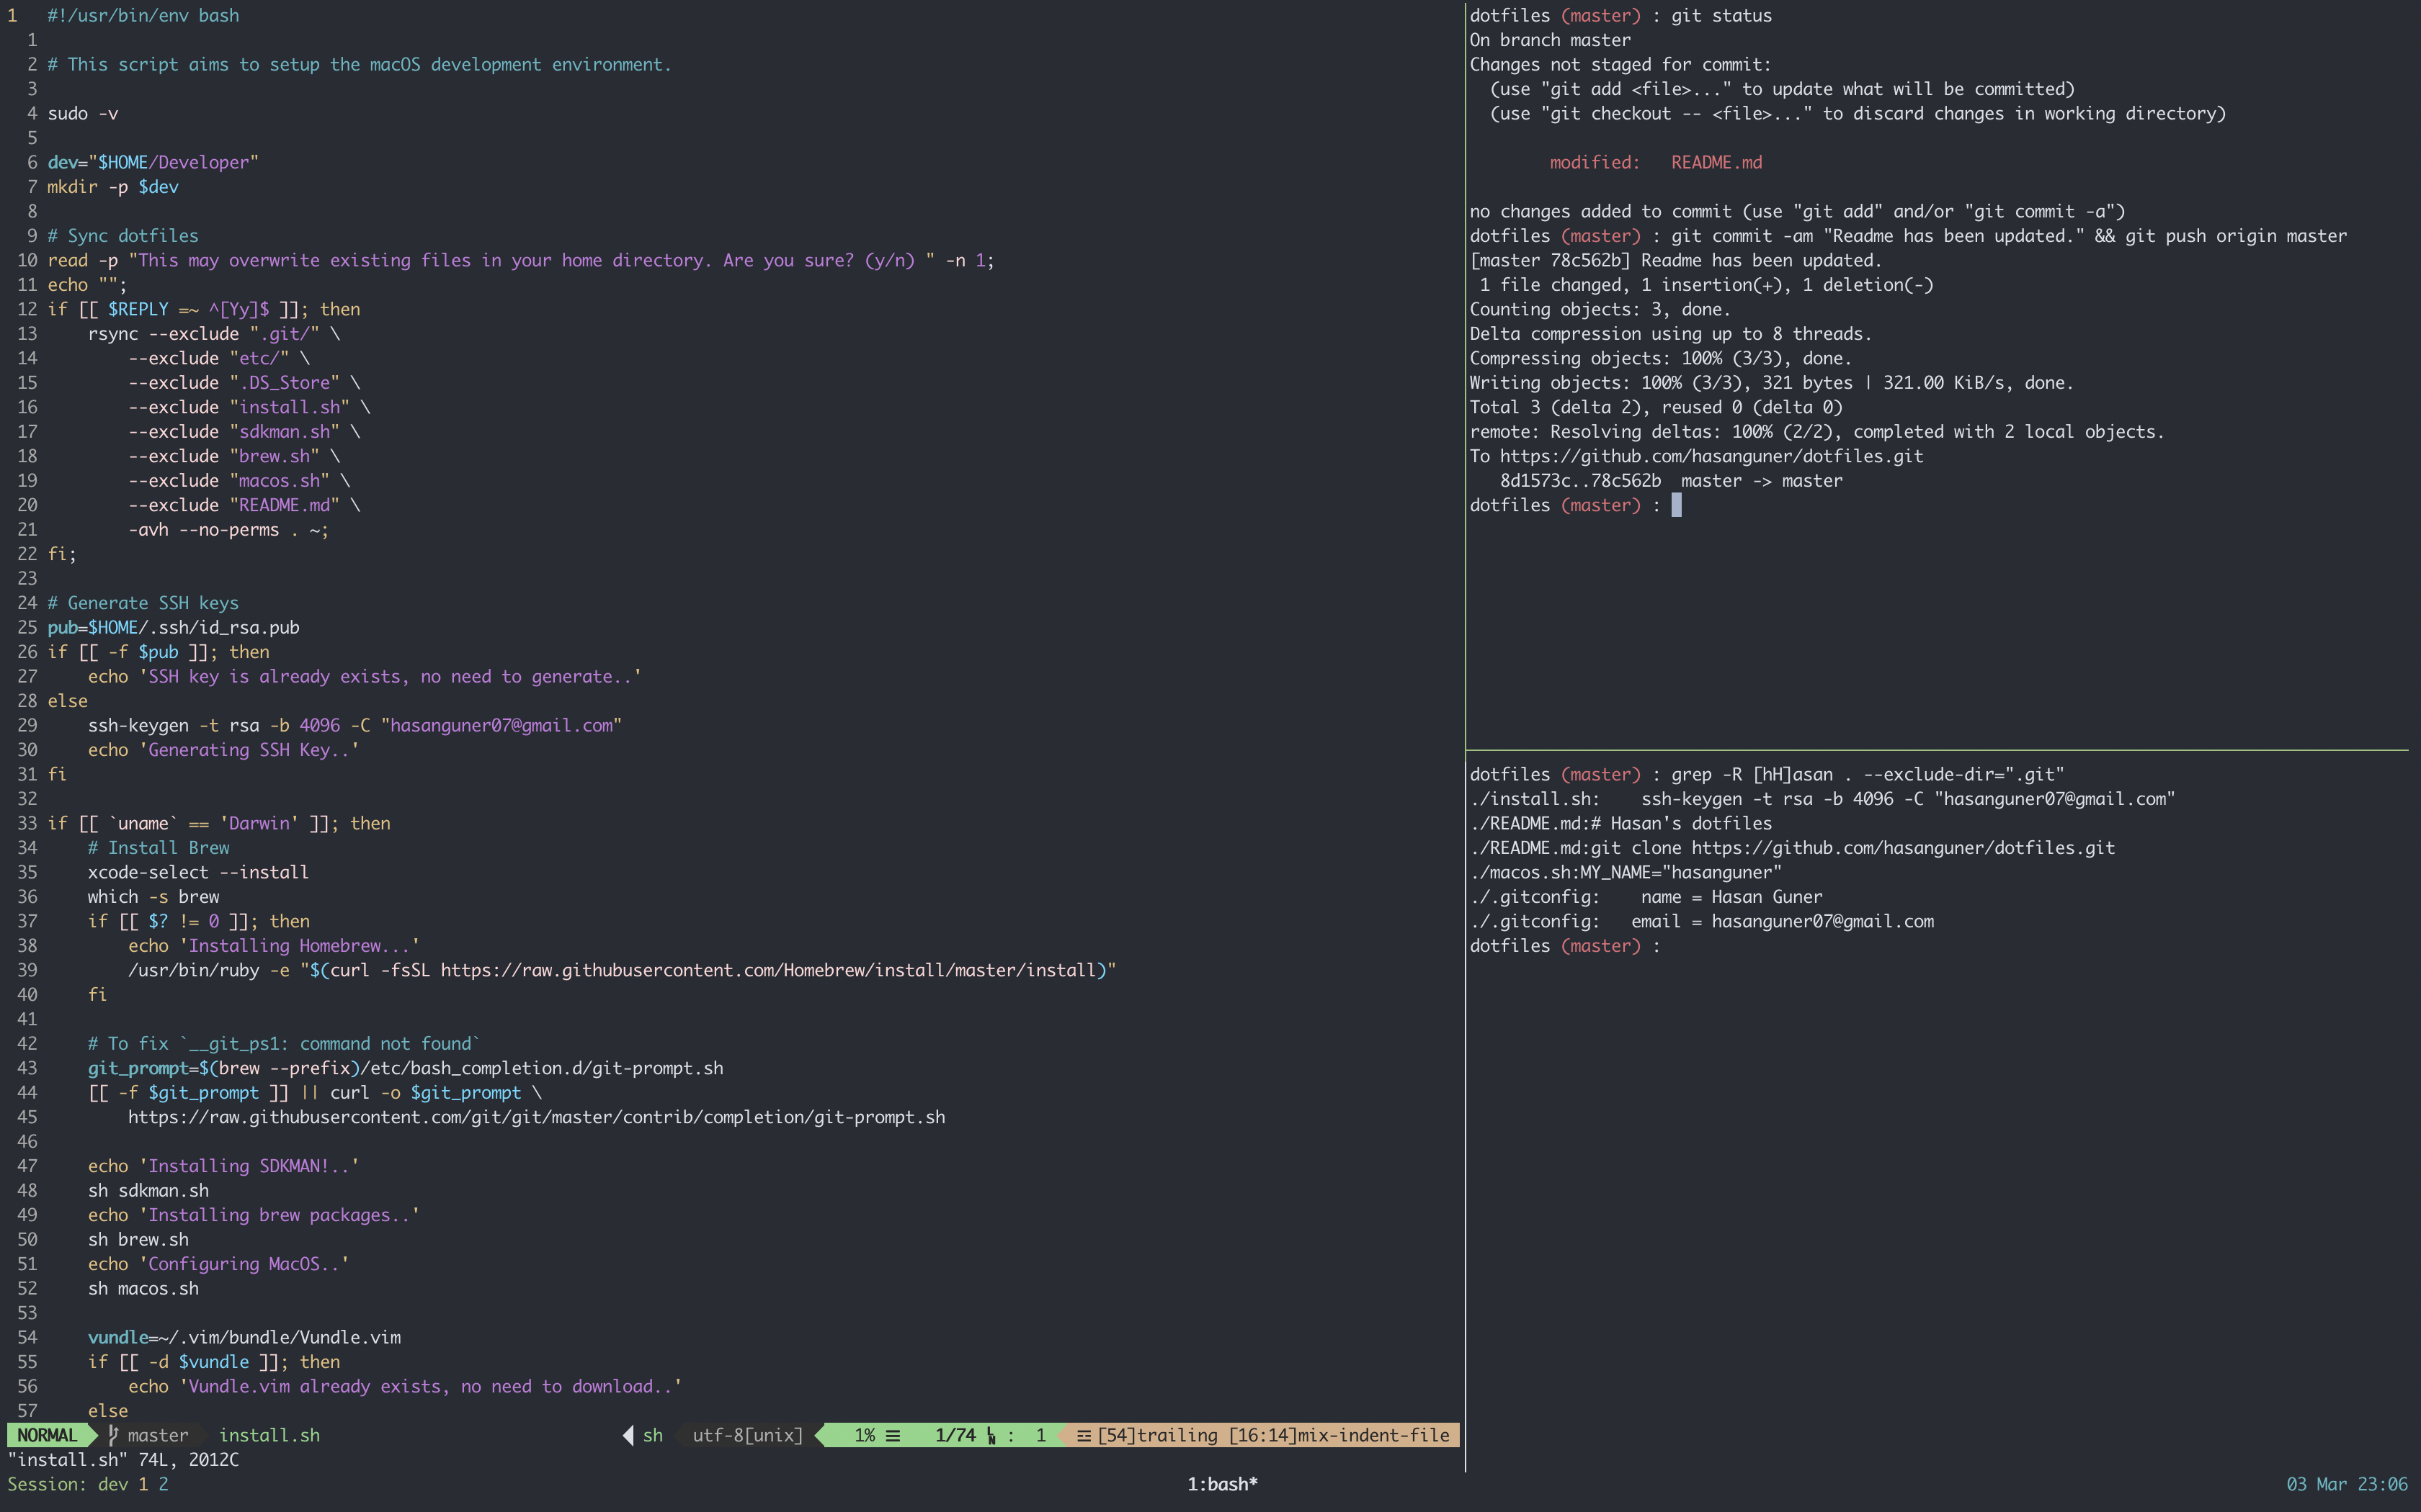Screen dimensions: 2421x1512
Task: Click the 'Installing SDKMAN!..' echo line
Action: tap(223, 1167)
